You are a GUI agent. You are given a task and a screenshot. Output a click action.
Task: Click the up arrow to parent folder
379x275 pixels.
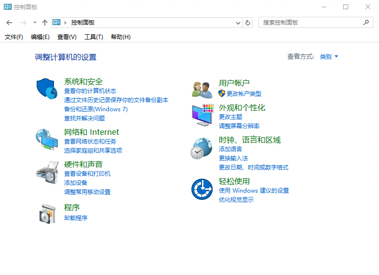pos(45,23)
